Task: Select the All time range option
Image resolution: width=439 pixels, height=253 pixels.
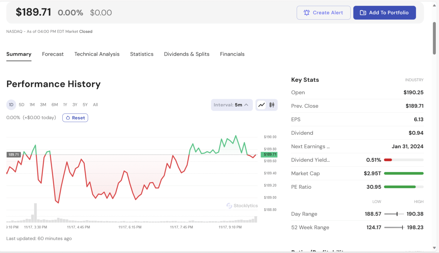Action: point(95,105)
